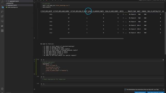Open Remote Explorer in activity bar
The image size is (166, 93).
coord(2,21)
